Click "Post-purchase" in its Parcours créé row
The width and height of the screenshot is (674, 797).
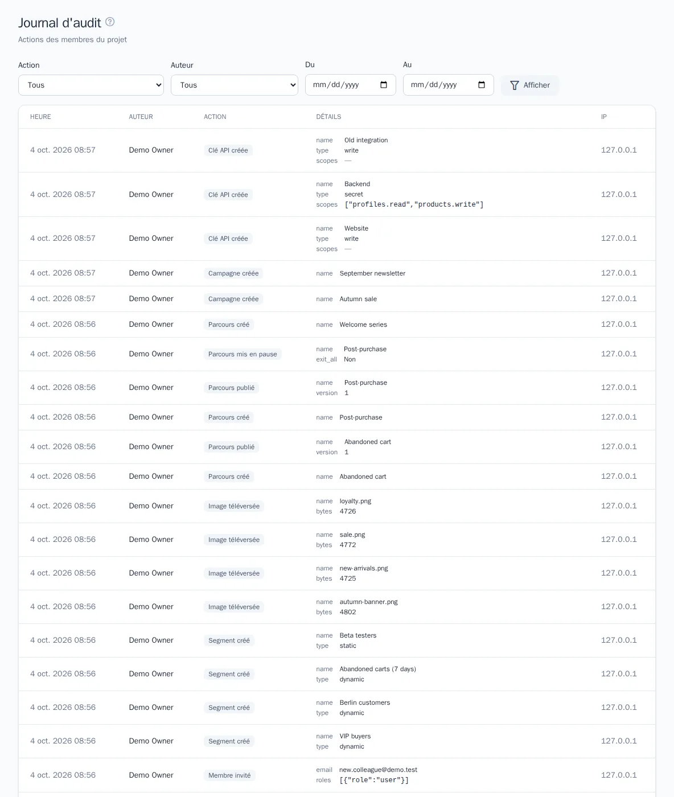pyautogui.click(x=361, y=417)
